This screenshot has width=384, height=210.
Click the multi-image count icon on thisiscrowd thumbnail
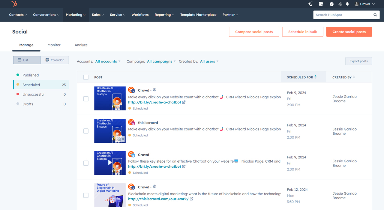point(120,139)
